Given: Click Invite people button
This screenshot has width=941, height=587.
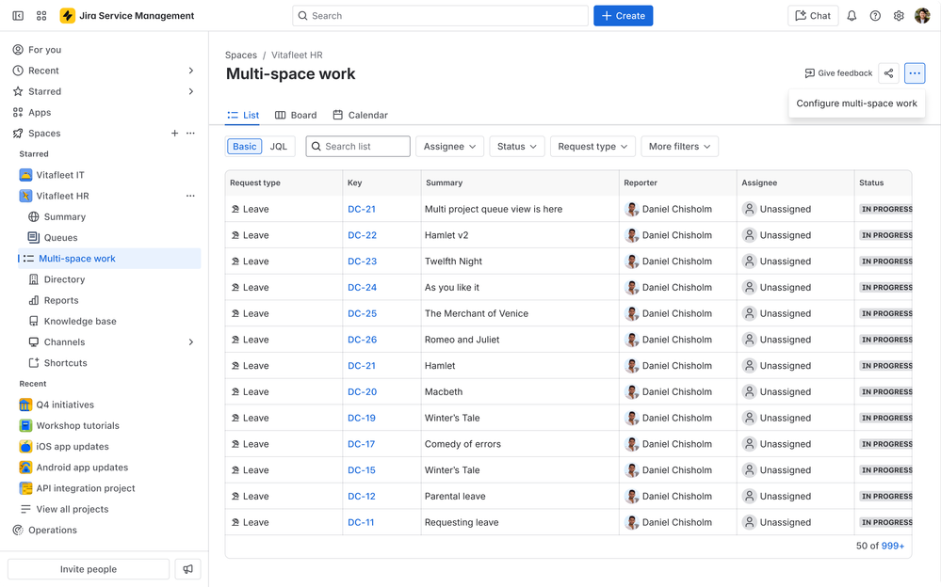Looking at the screenshot, I should [89, 569].
